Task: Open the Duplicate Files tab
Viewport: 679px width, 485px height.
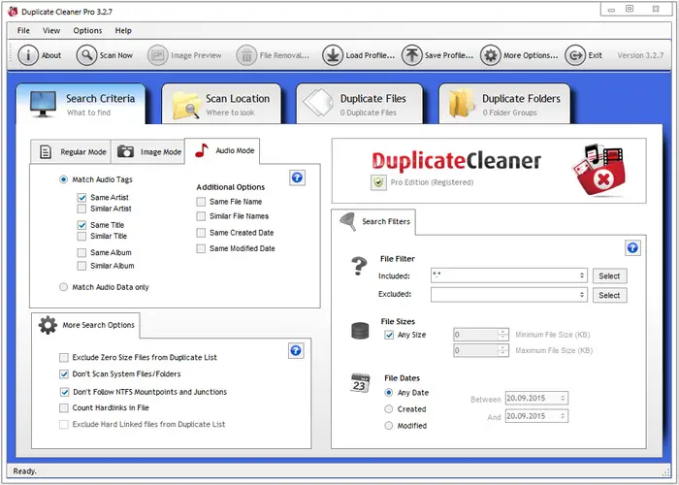Action: [x=360, y=104]
